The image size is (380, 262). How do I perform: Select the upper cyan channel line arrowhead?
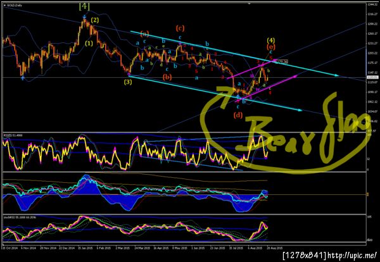tap(336, 75)
